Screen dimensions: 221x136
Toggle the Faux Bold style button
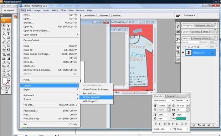click(x=156, y=124)
